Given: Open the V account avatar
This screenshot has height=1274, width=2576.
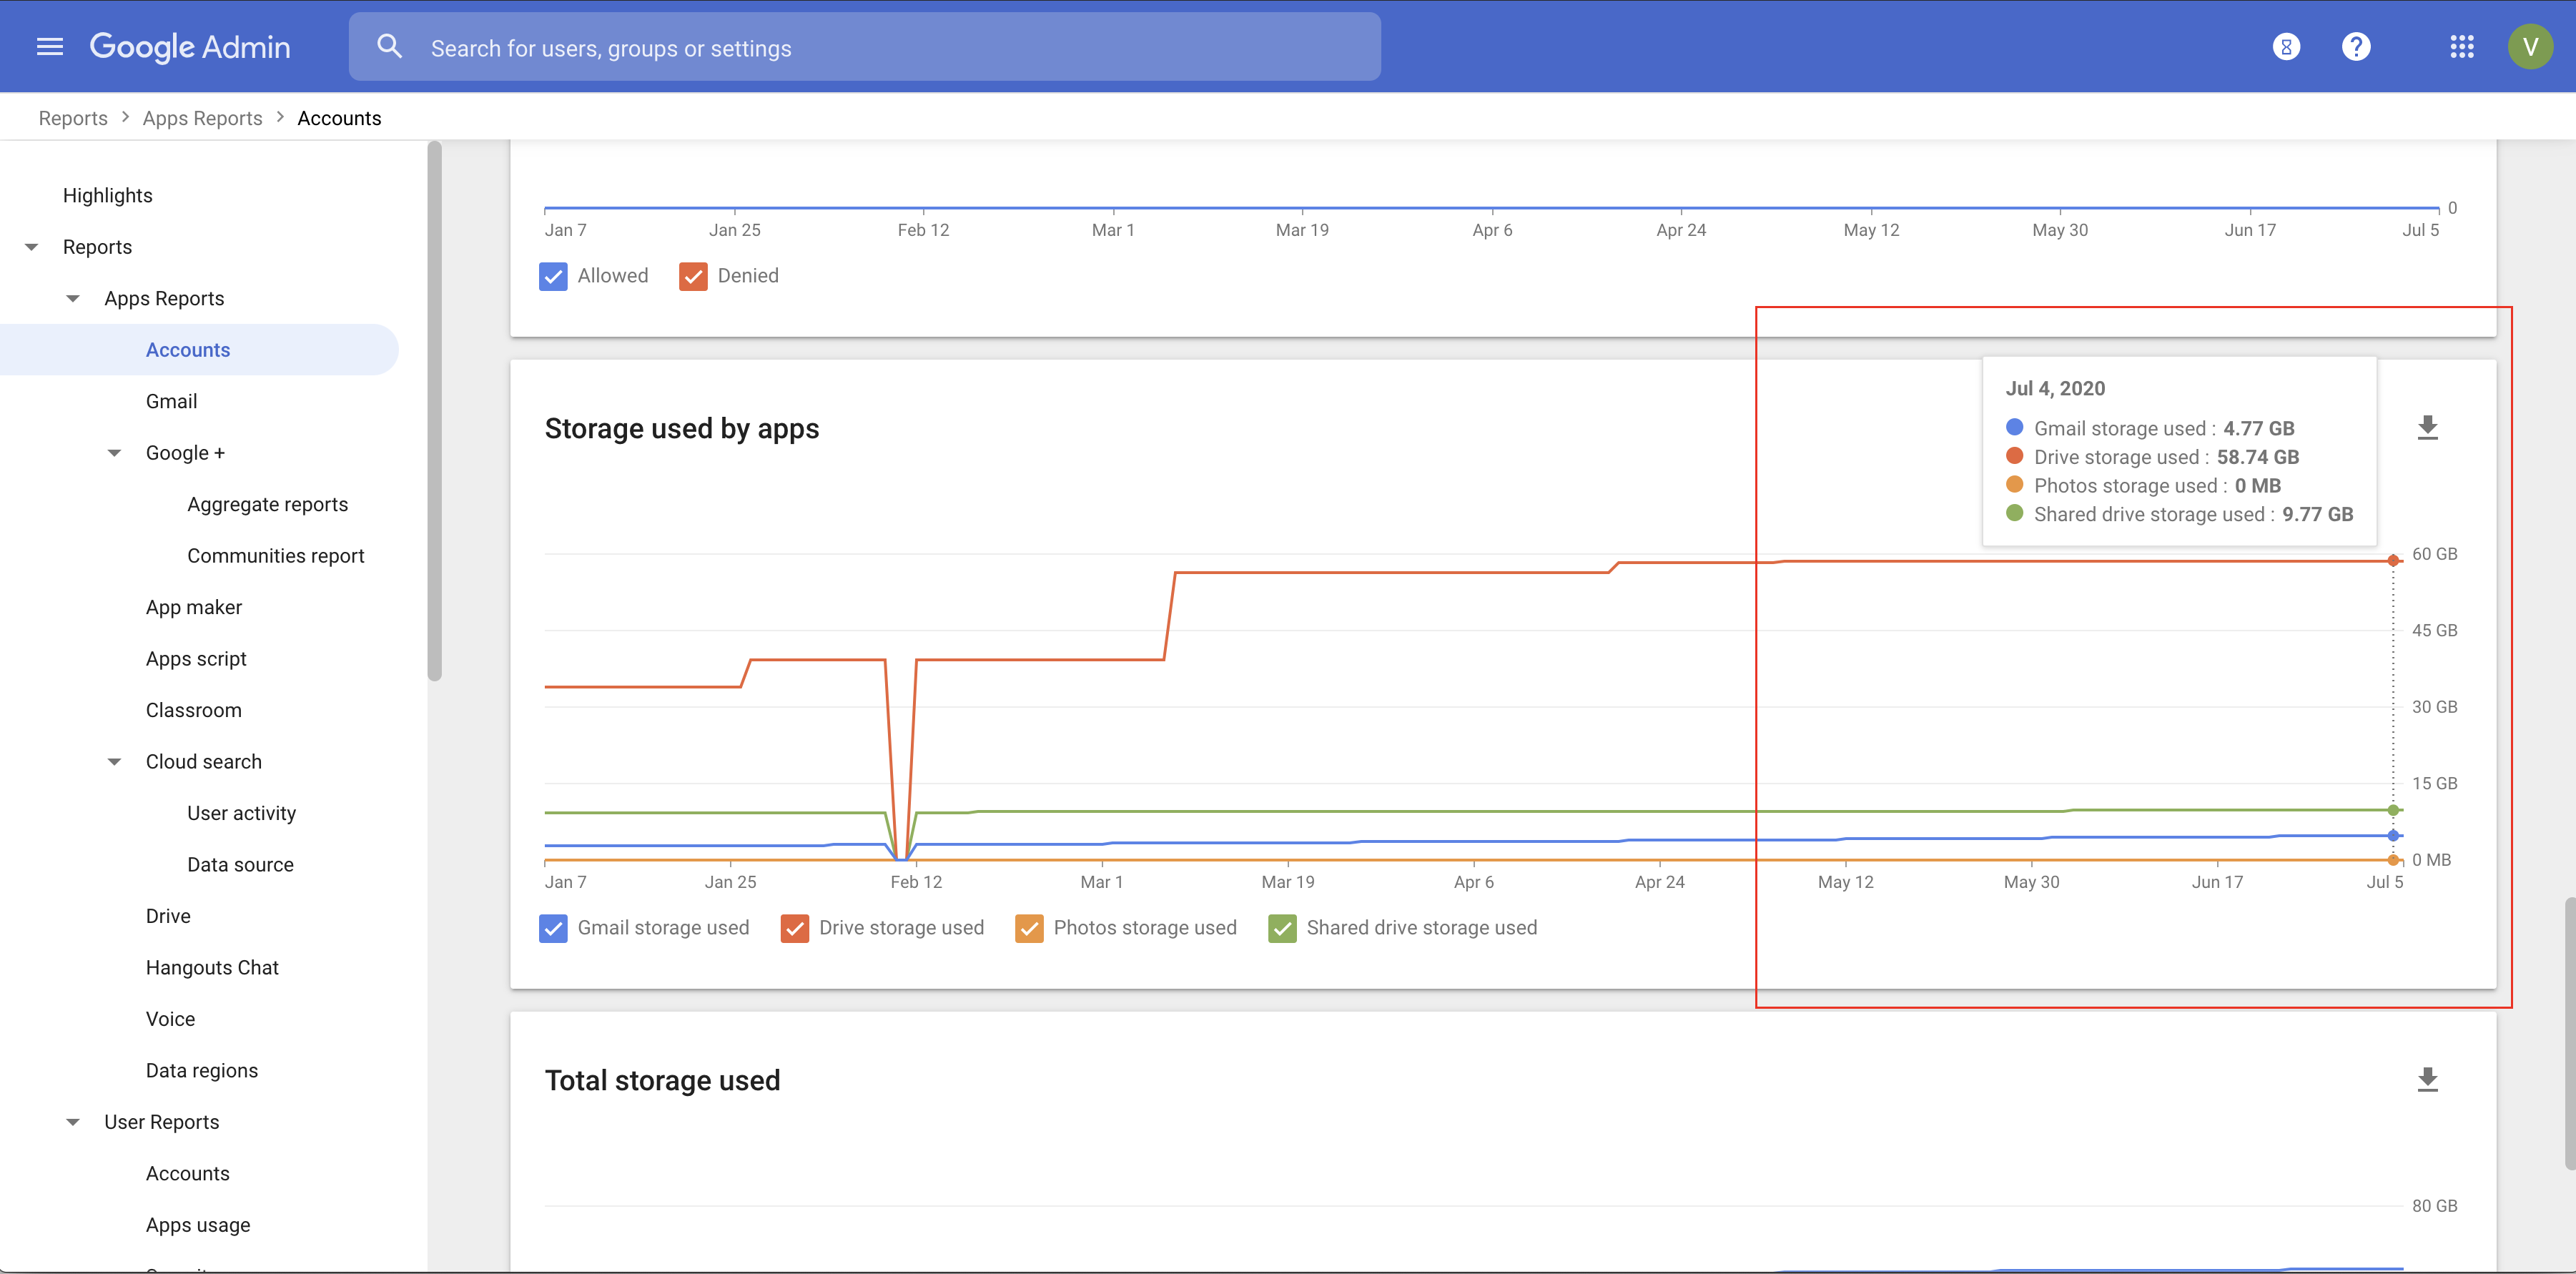Looking at the screenshot, I should [2530, 47].
